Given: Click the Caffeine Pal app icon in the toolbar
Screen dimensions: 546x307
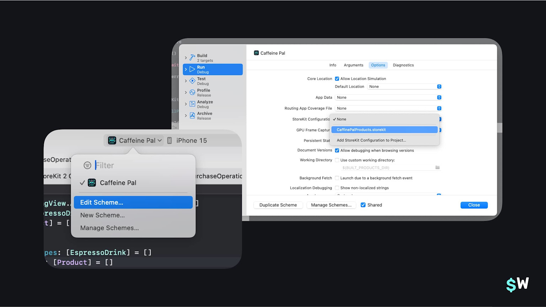Looking at the screenshot, I should coord(112,141).
